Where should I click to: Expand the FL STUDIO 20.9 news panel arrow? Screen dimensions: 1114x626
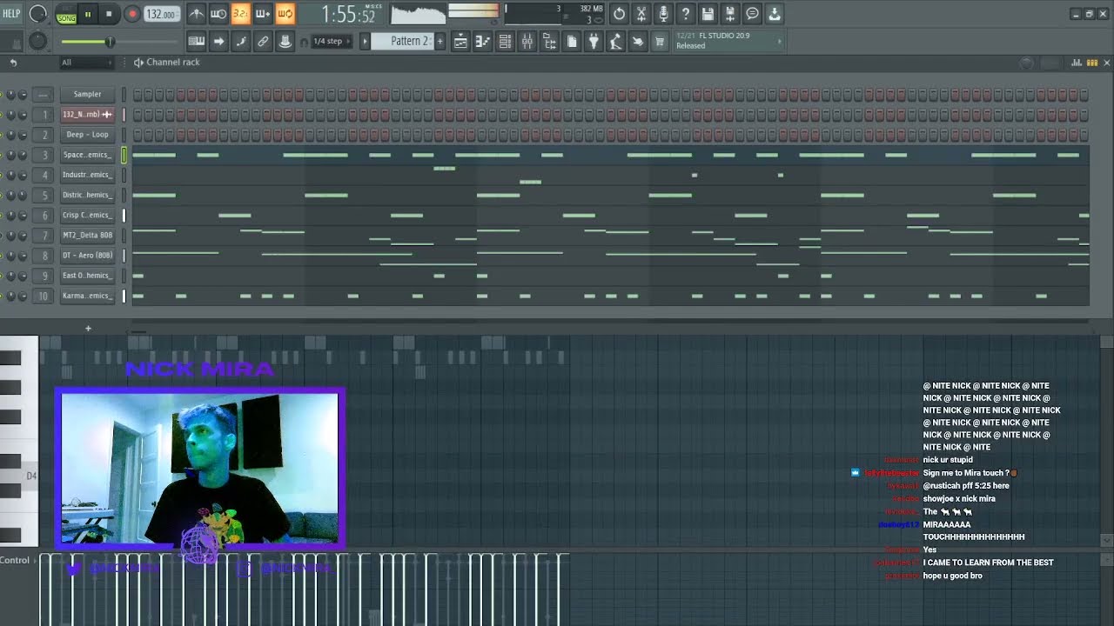(779, 41)
